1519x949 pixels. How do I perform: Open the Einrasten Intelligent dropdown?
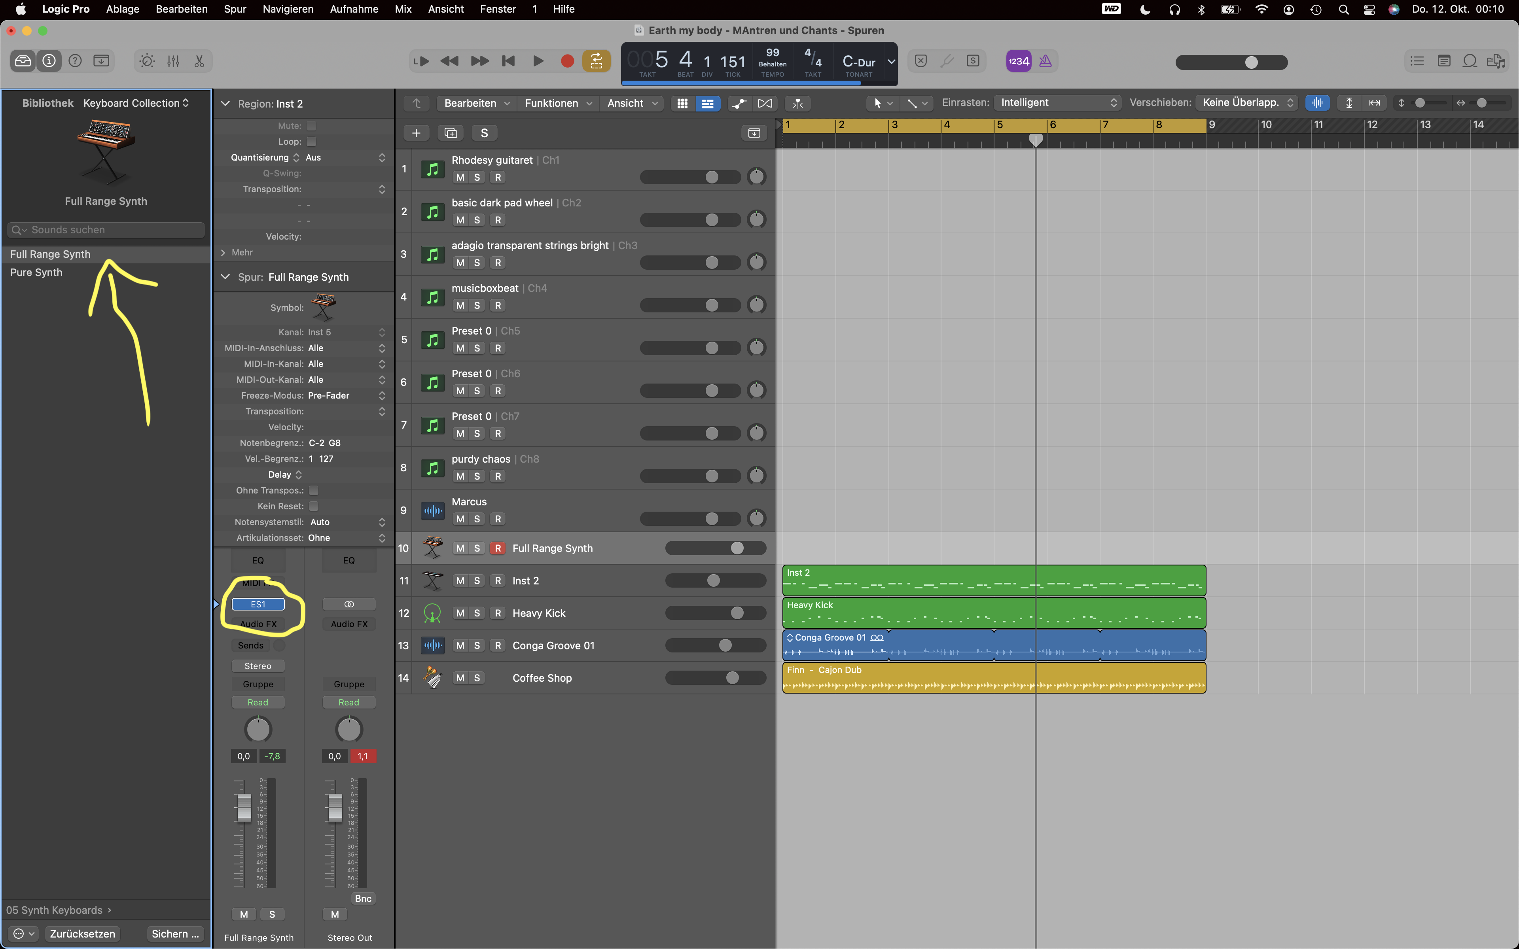1058,103
